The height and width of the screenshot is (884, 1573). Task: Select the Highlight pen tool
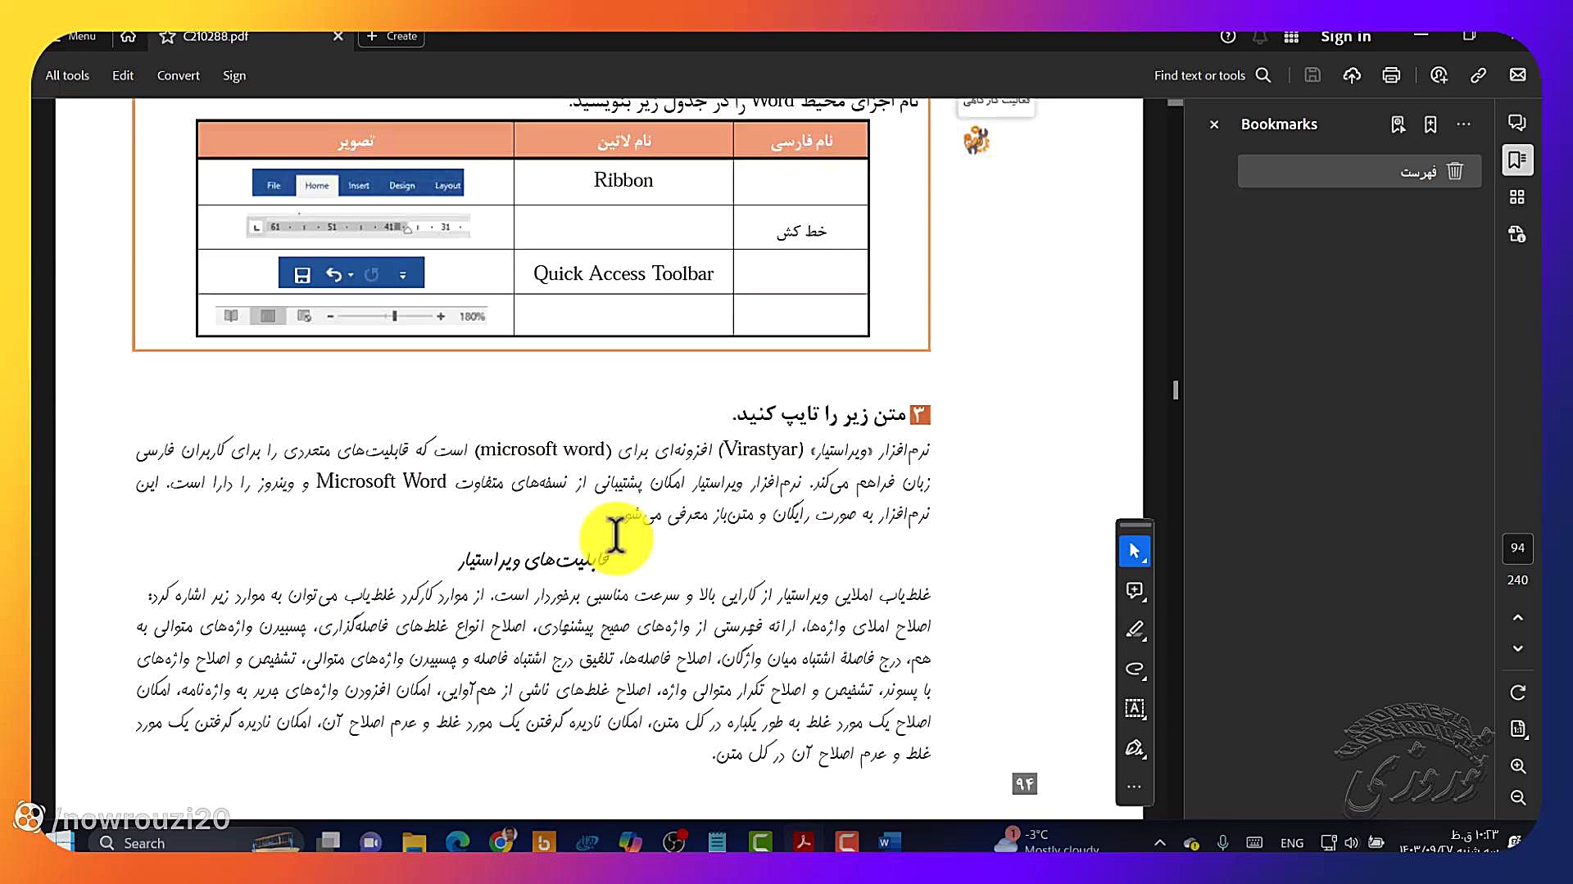1135,630
